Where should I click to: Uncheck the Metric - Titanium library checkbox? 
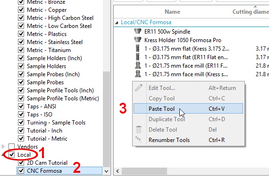21,50
